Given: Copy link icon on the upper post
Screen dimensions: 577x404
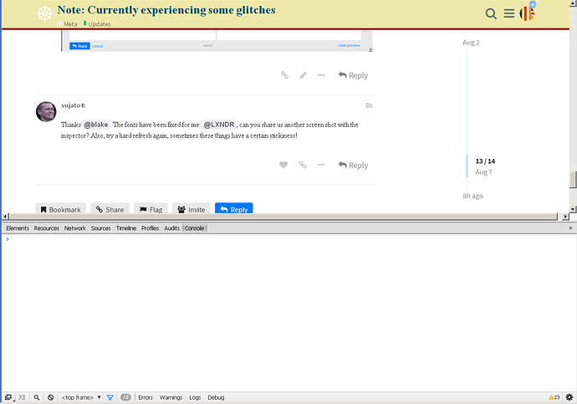Looking at the screenshot, I should [284, 75].
